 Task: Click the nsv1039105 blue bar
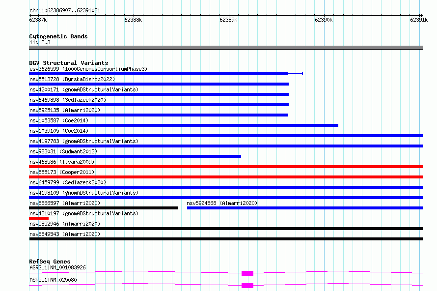(226, 136)
